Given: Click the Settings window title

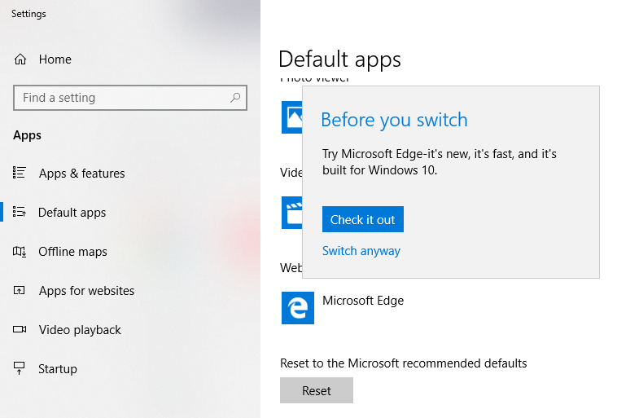Looking at the screenshot, I should (28, 14).
